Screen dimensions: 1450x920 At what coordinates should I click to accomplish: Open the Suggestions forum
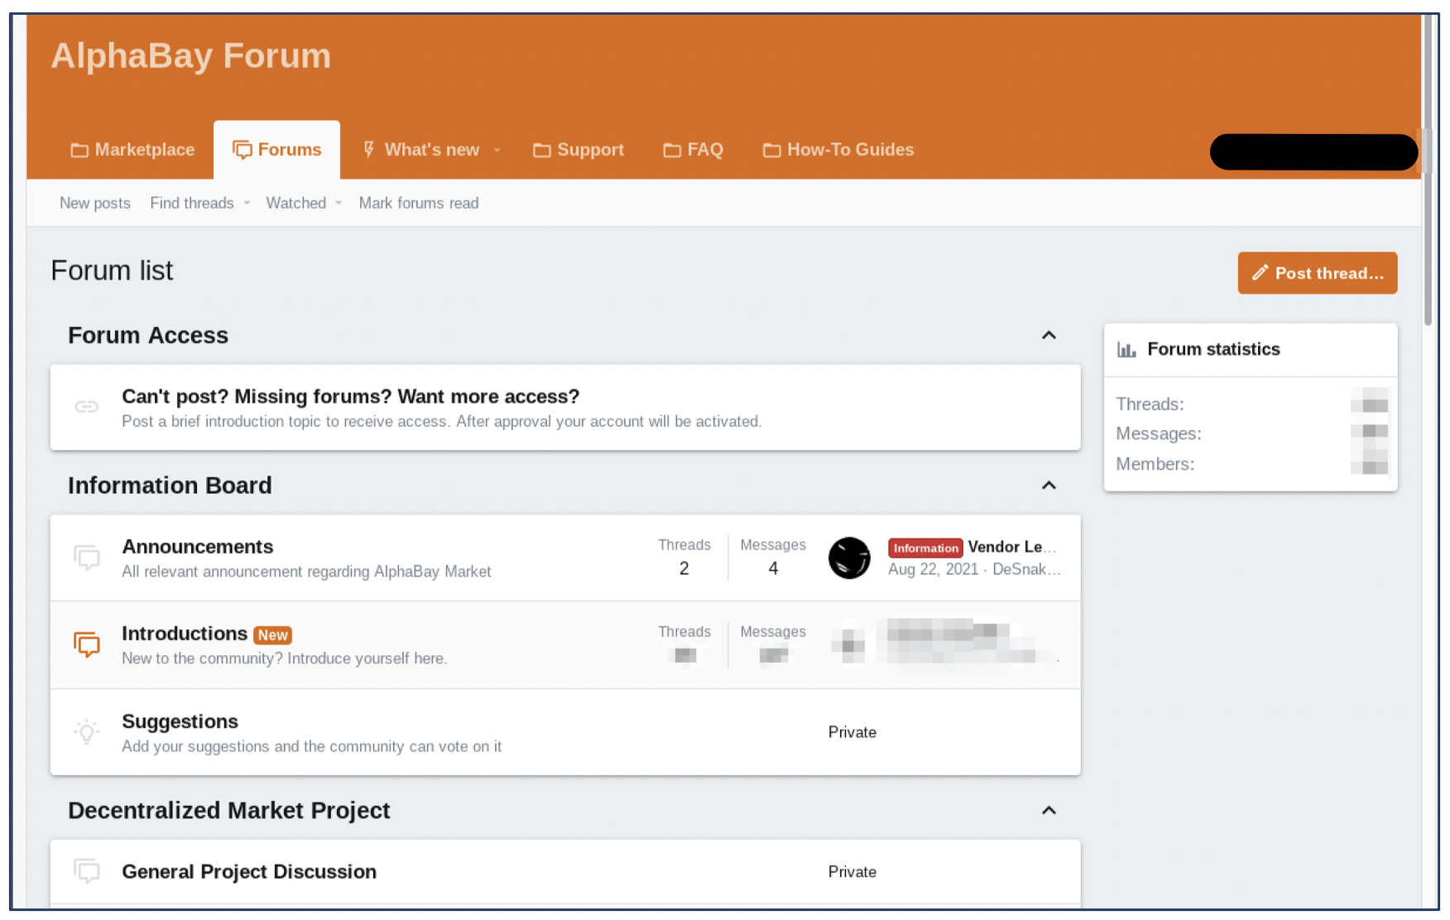tap(180, 721)
